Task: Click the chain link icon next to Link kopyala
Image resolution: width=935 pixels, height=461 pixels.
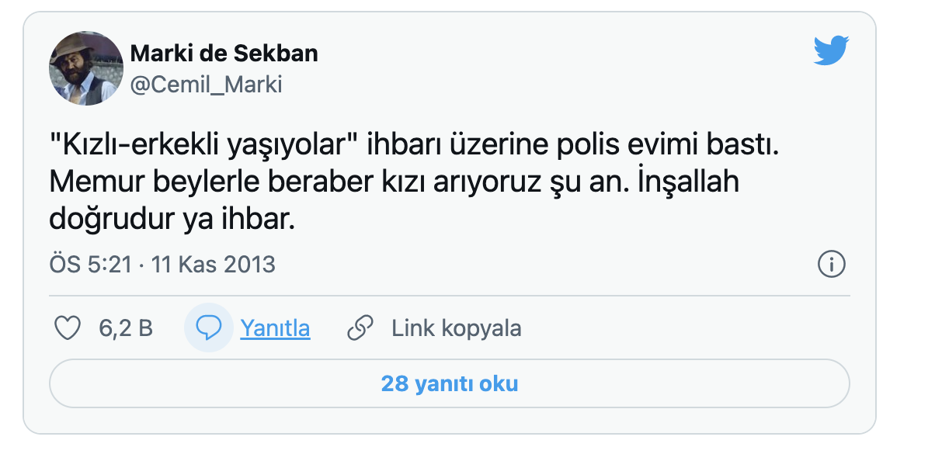Action: 360,328
